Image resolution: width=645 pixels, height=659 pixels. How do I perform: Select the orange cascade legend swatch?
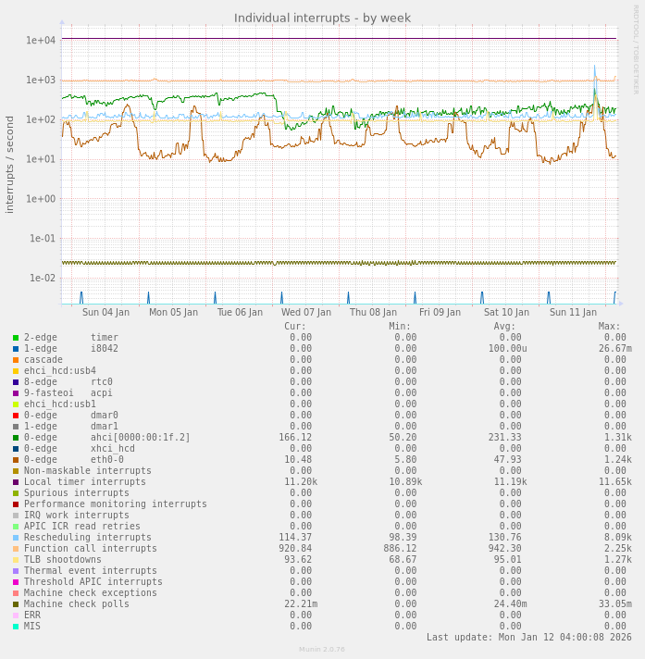click(x=16, y=360)
